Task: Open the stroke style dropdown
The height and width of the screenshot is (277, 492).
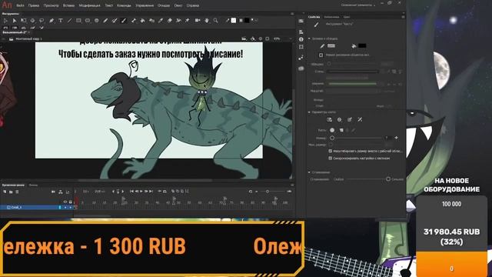Action: (352, 72)
